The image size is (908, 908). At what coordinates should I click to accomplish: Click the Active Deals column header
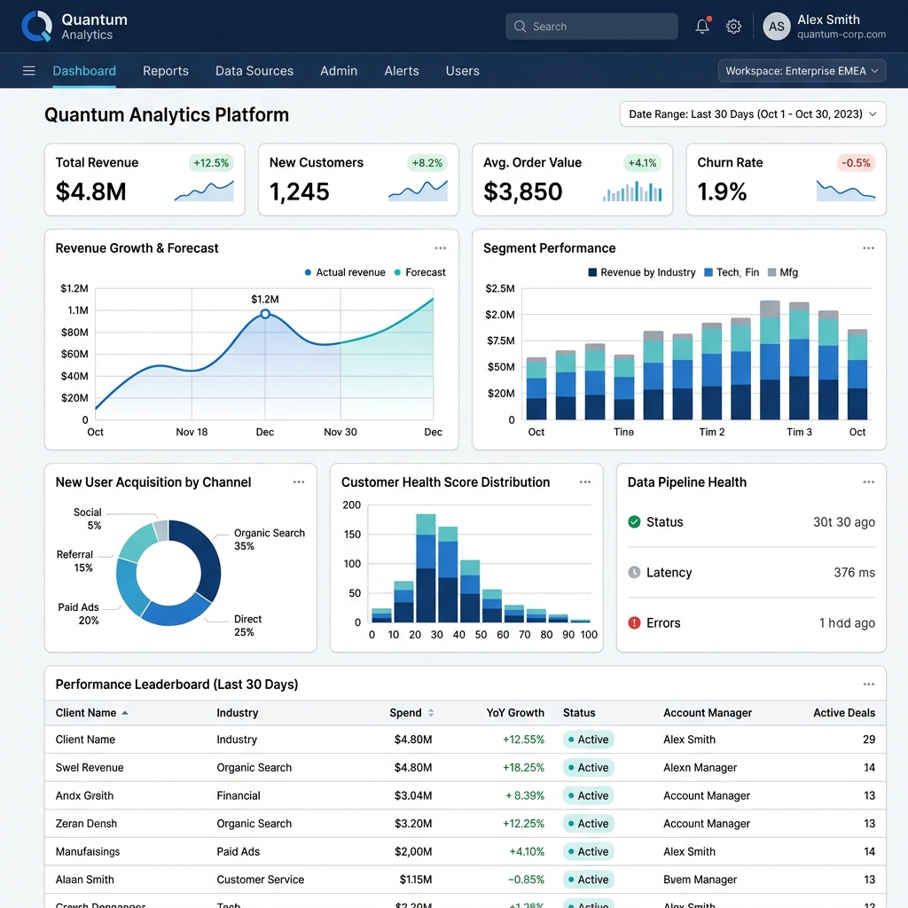[844, 713]
